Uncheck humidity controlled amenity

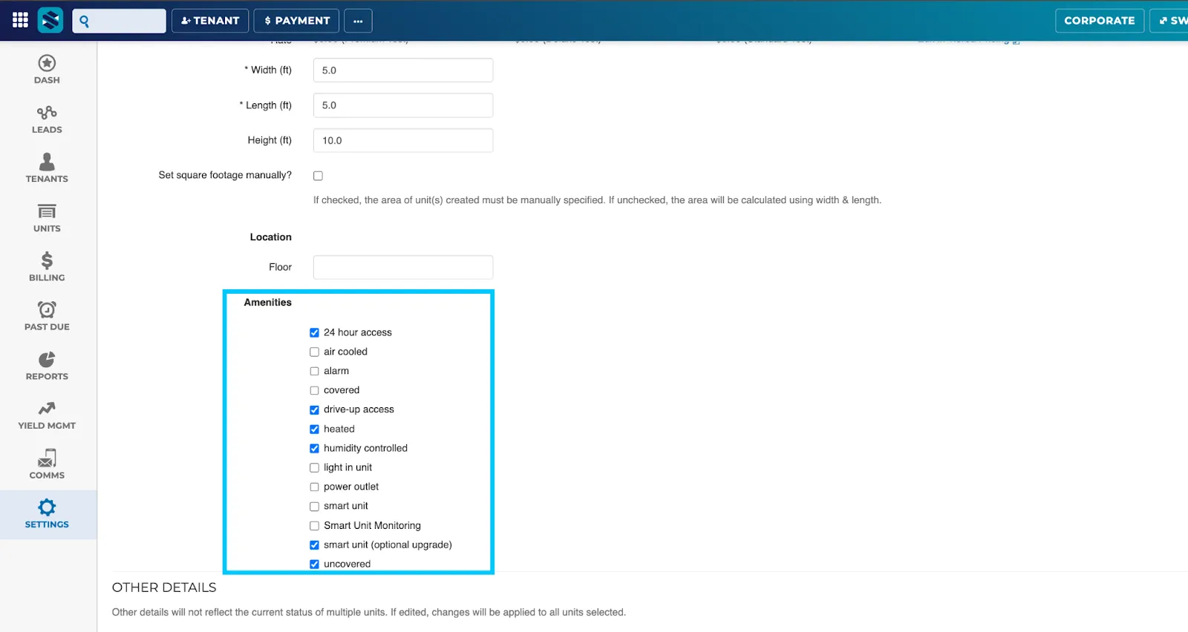[x=315, y=448]
